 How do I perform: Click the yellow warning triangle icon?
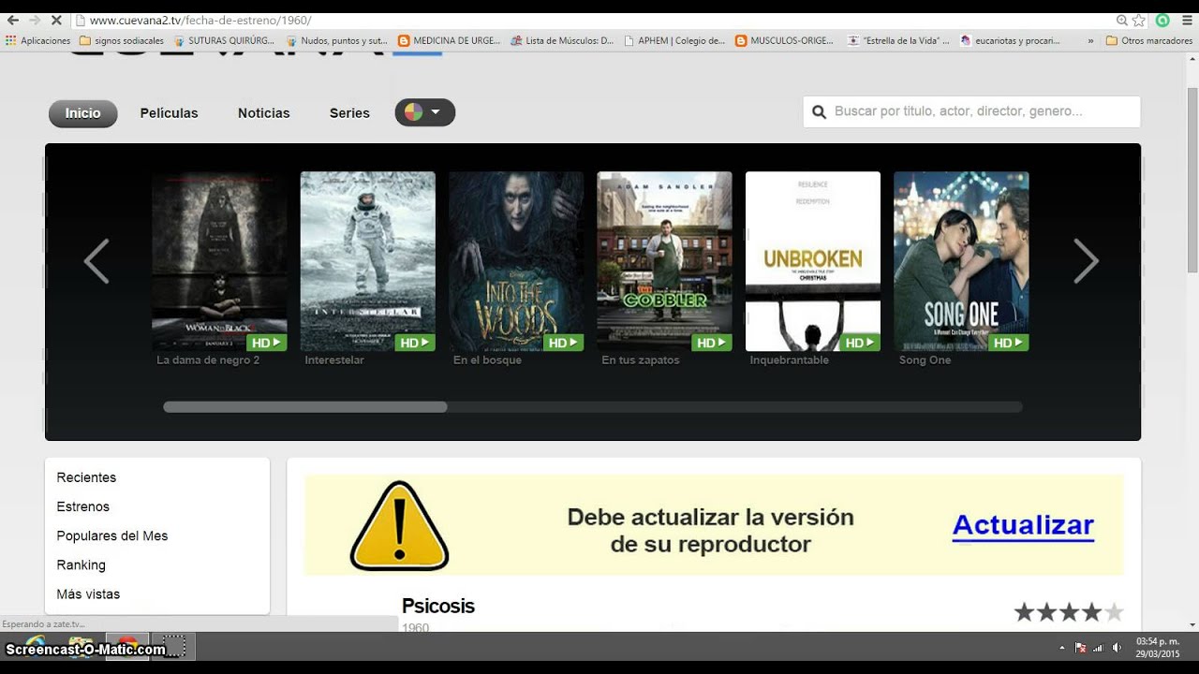click(399, 526)
